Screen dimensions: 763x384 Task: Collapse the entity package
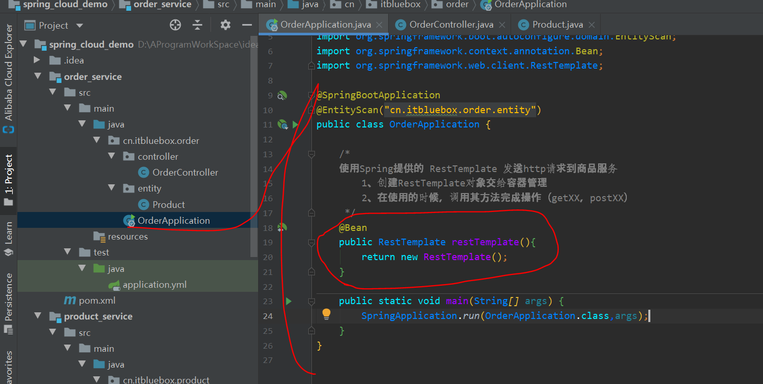[112, 188]
